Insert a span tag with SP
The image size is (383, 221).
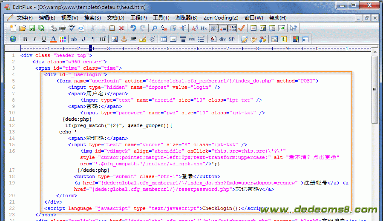(x=232, y=39)
